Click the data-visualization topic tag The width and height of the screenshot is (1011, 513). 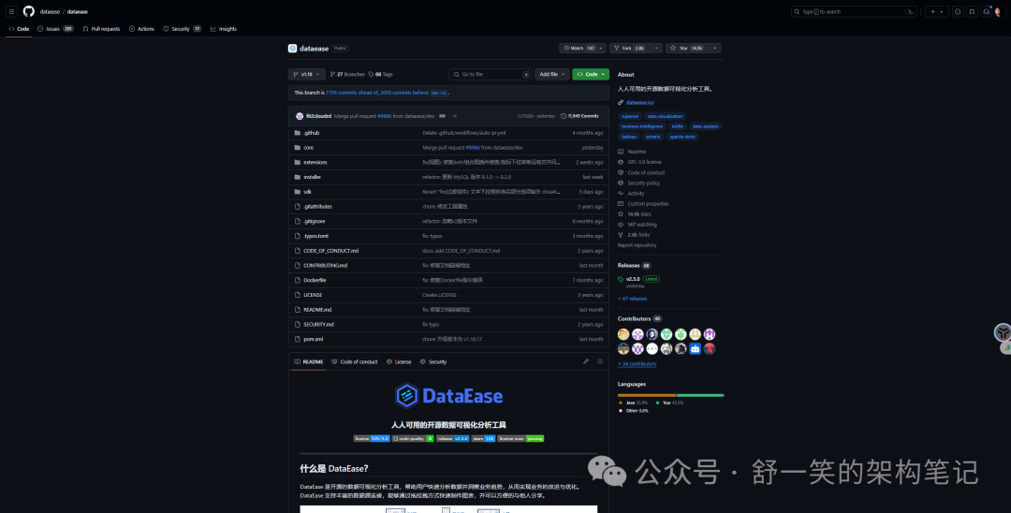point(665,116)
